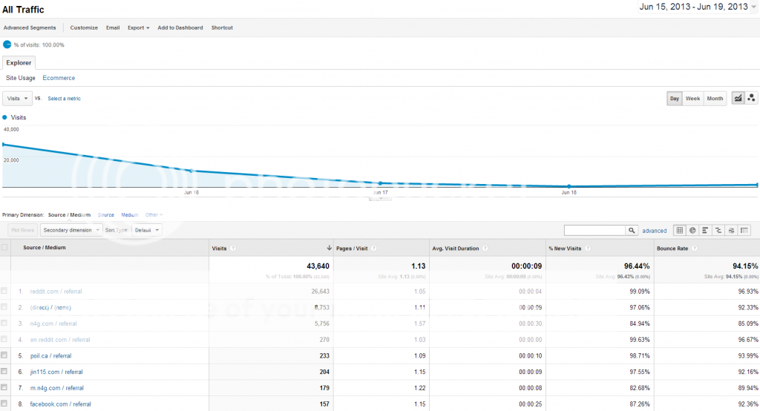Screen dimensions: 760x411
Task: Select the comparison view icon
Action: [718, 230]
